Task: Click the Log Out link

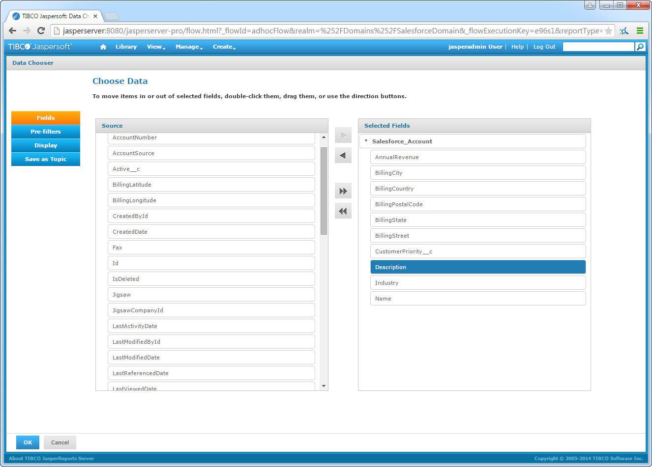Action: [544, 47]
